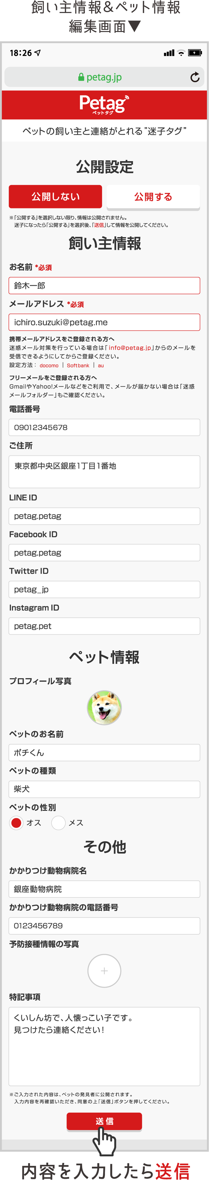Click the 送信 submit button

pyautogui.click(x=104, y=1121)
